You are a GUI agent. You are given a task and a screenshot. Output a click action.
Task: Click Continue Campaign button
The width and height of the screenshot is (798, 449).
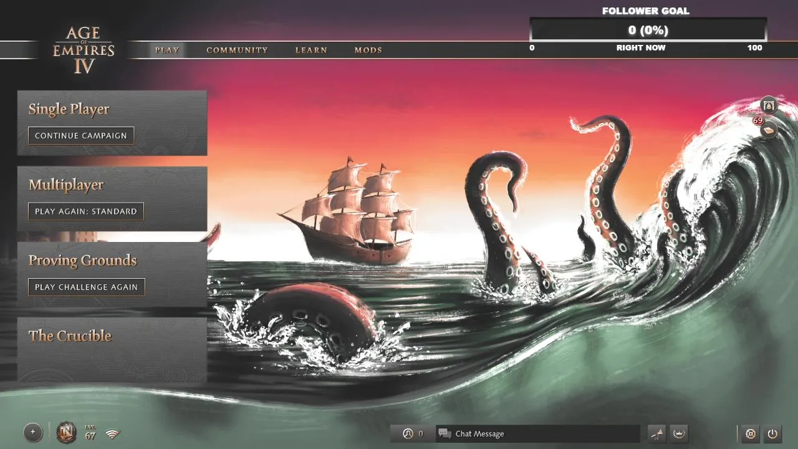click(81, 135)
